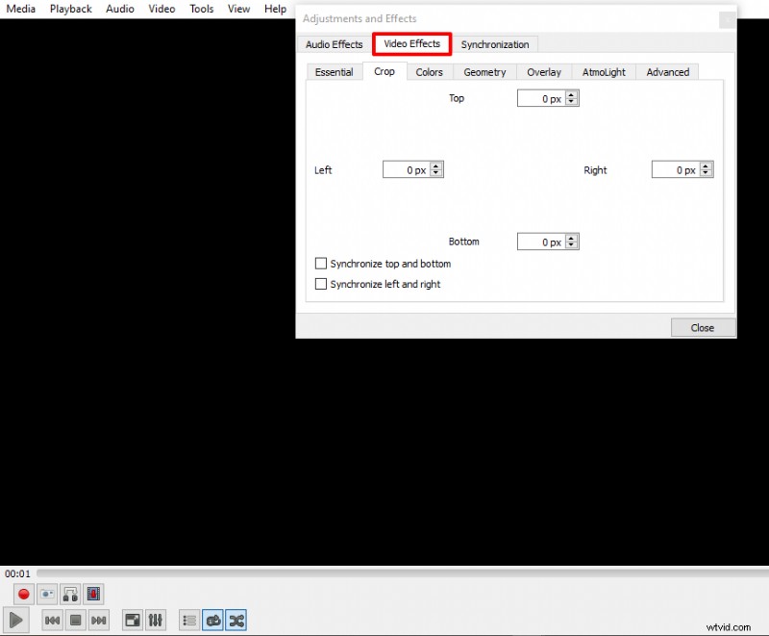Show the playlist view
The width and height of the screenshot is (769, 636).
(x=189, y=620)
